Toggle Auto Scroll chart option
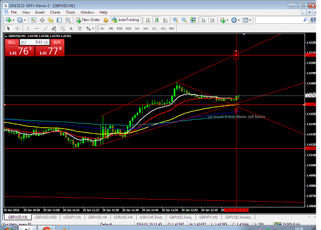This screenshot has width=321, height=230. pyautogui.click(x=203, y=20)
